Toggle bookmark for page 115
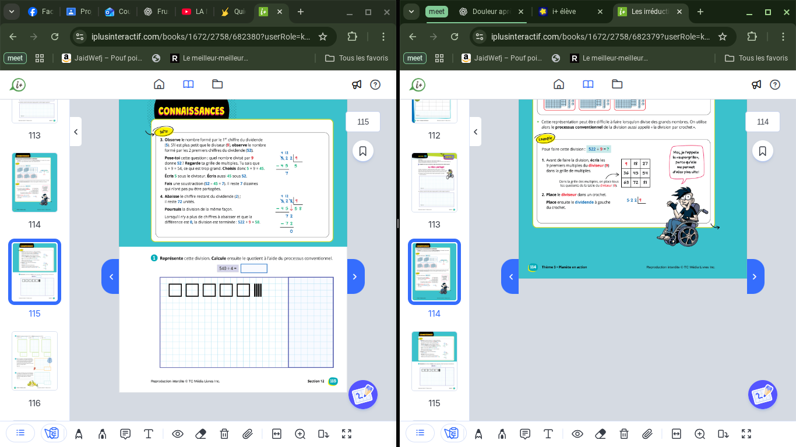The width and height of the screenshot is (796, 447). coord(362,151)
